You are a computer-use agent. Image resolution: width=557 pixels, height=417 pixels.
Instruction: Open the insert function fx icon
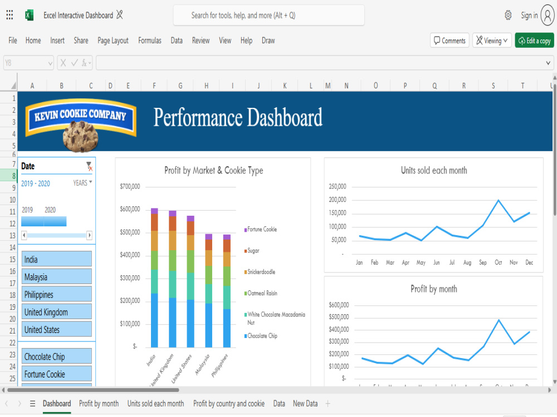point(84,63)
